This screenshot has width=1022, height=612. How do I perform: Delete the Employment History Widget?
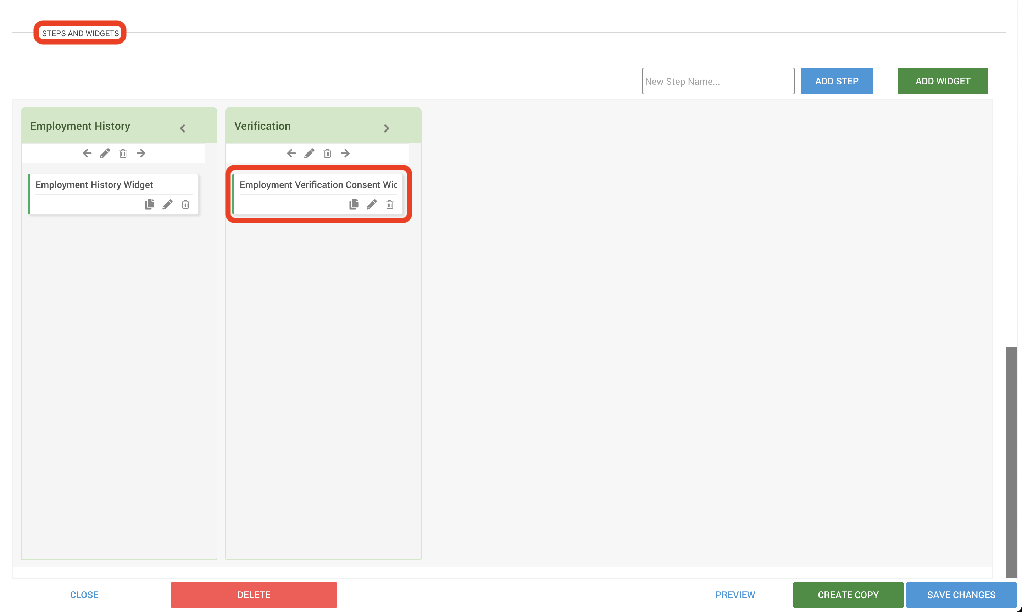click(x=185, y=204)
